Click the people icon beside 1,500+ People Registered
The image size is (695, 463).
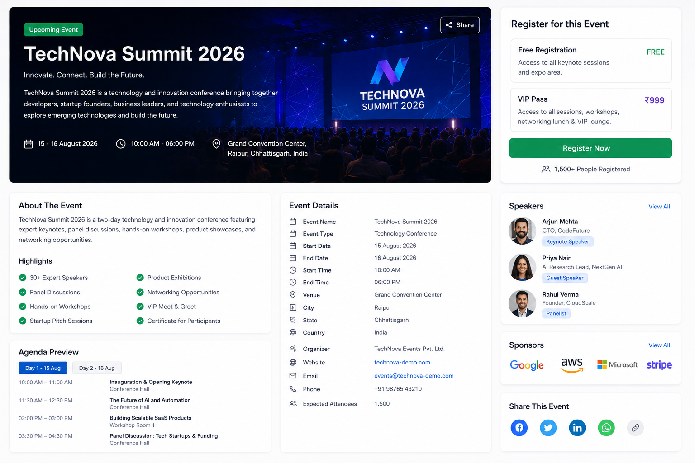tap(546, 169)
